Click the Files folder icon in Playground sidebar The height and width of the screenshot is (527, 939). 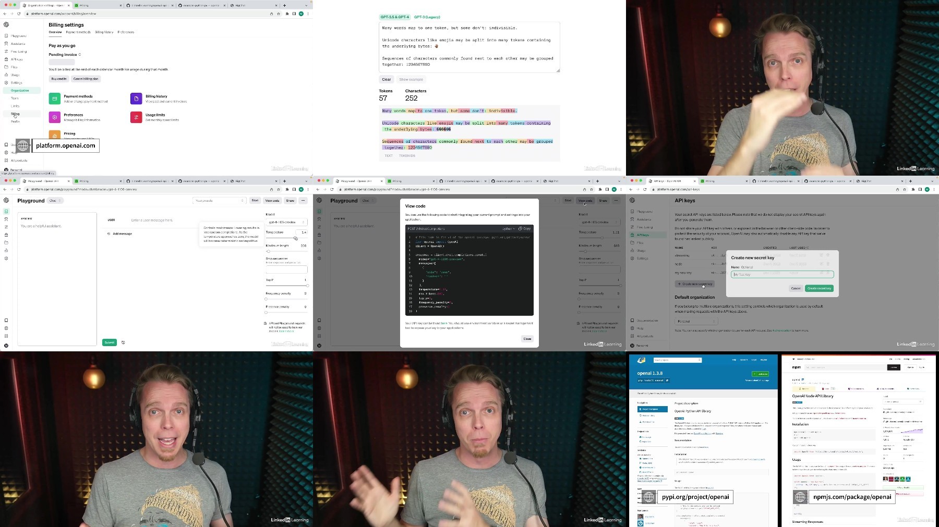tap(6, 242)
